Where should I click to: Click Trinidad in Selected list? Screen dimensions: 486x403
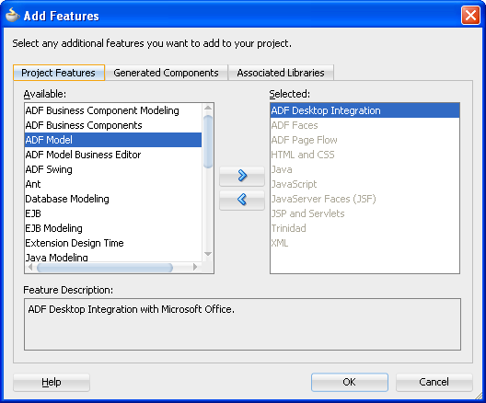click(x=364, y=228)
